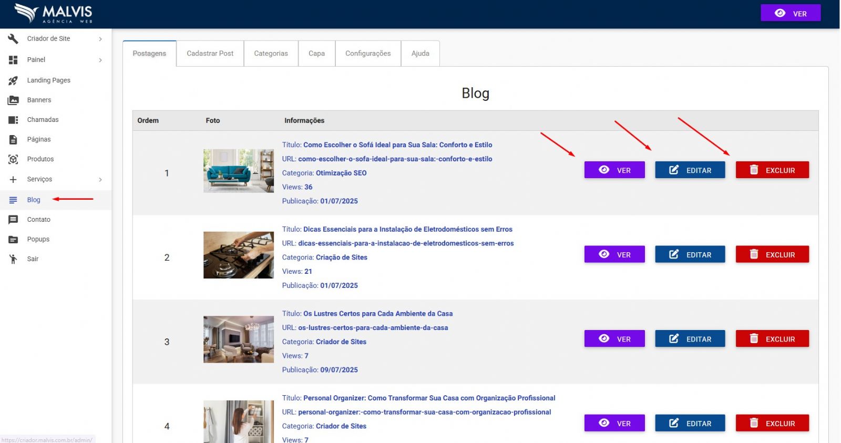Expand the Painel menu chevron
Viewport: 841px width, 443px height.
[x=100, y=60]
